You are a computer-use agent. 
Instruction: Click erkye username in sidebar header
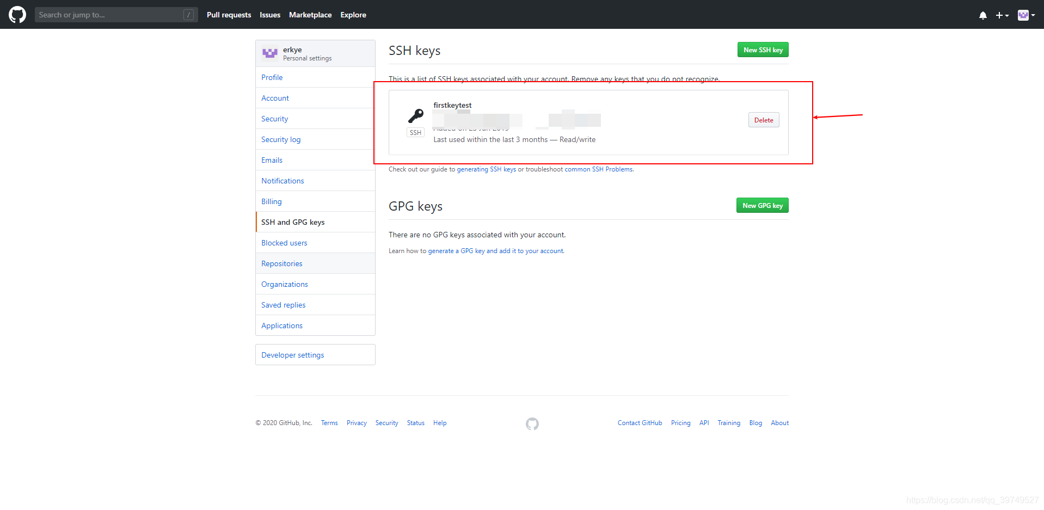[292, 50]
